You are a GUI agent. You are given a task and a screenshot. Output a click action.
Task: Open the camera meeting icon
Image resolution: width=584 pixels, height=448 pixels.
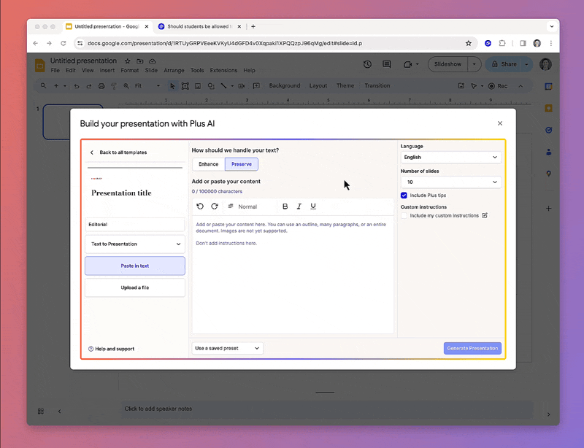[x=407, y=64]
